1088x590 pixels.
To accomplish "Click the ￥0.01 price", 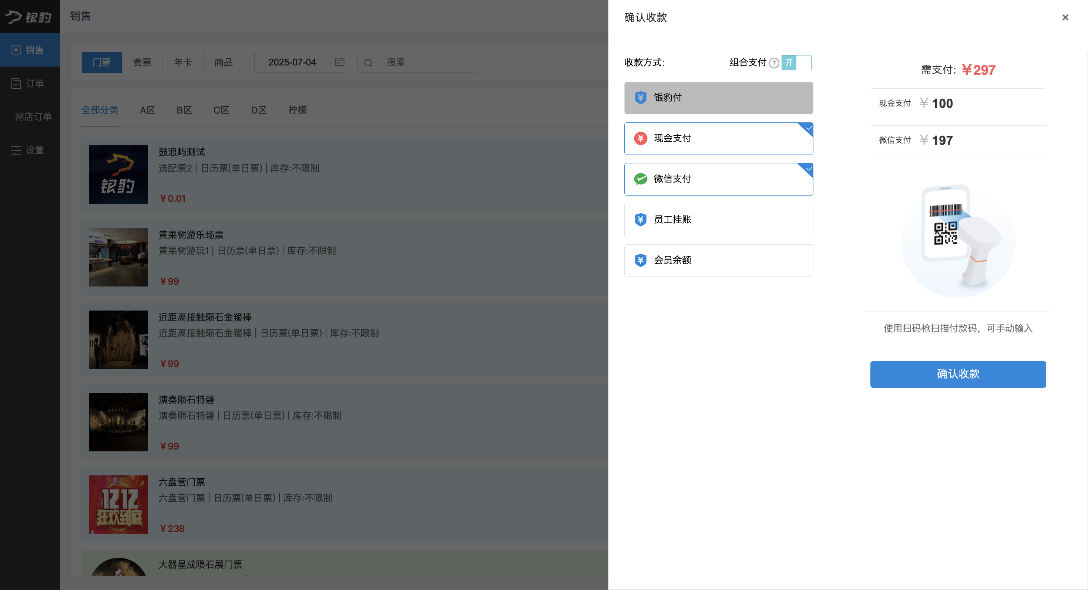I will point(172,199).
